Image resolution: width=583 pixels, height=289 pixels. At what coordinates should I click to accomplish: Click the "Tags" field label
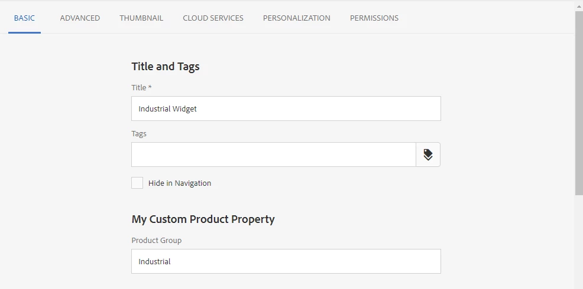[139, 133]
